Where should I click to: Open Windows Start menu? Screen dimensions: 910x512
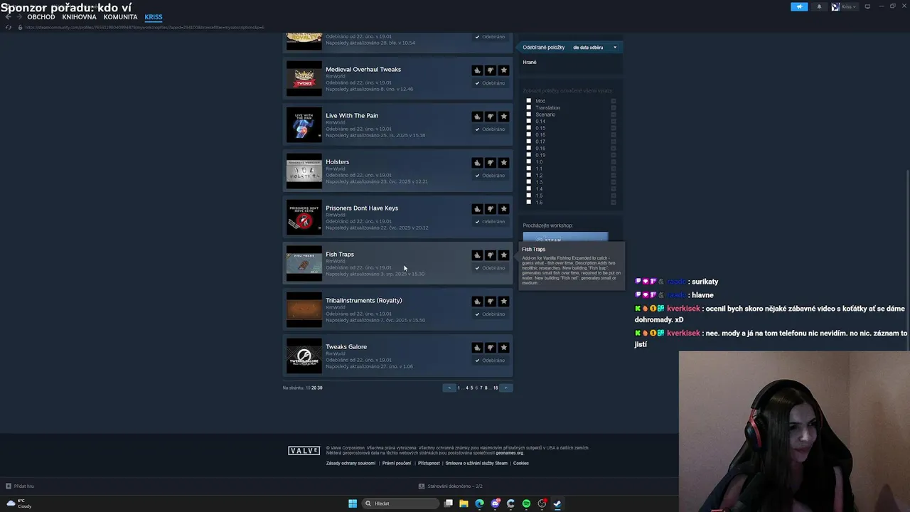pos(353,503)
